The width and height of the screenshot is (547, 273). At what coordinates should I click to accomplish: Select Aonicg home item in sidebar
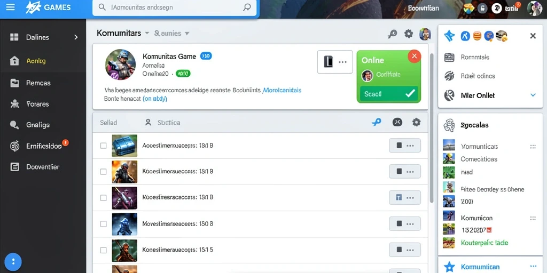pyautogui.click(x=43, y=61)
